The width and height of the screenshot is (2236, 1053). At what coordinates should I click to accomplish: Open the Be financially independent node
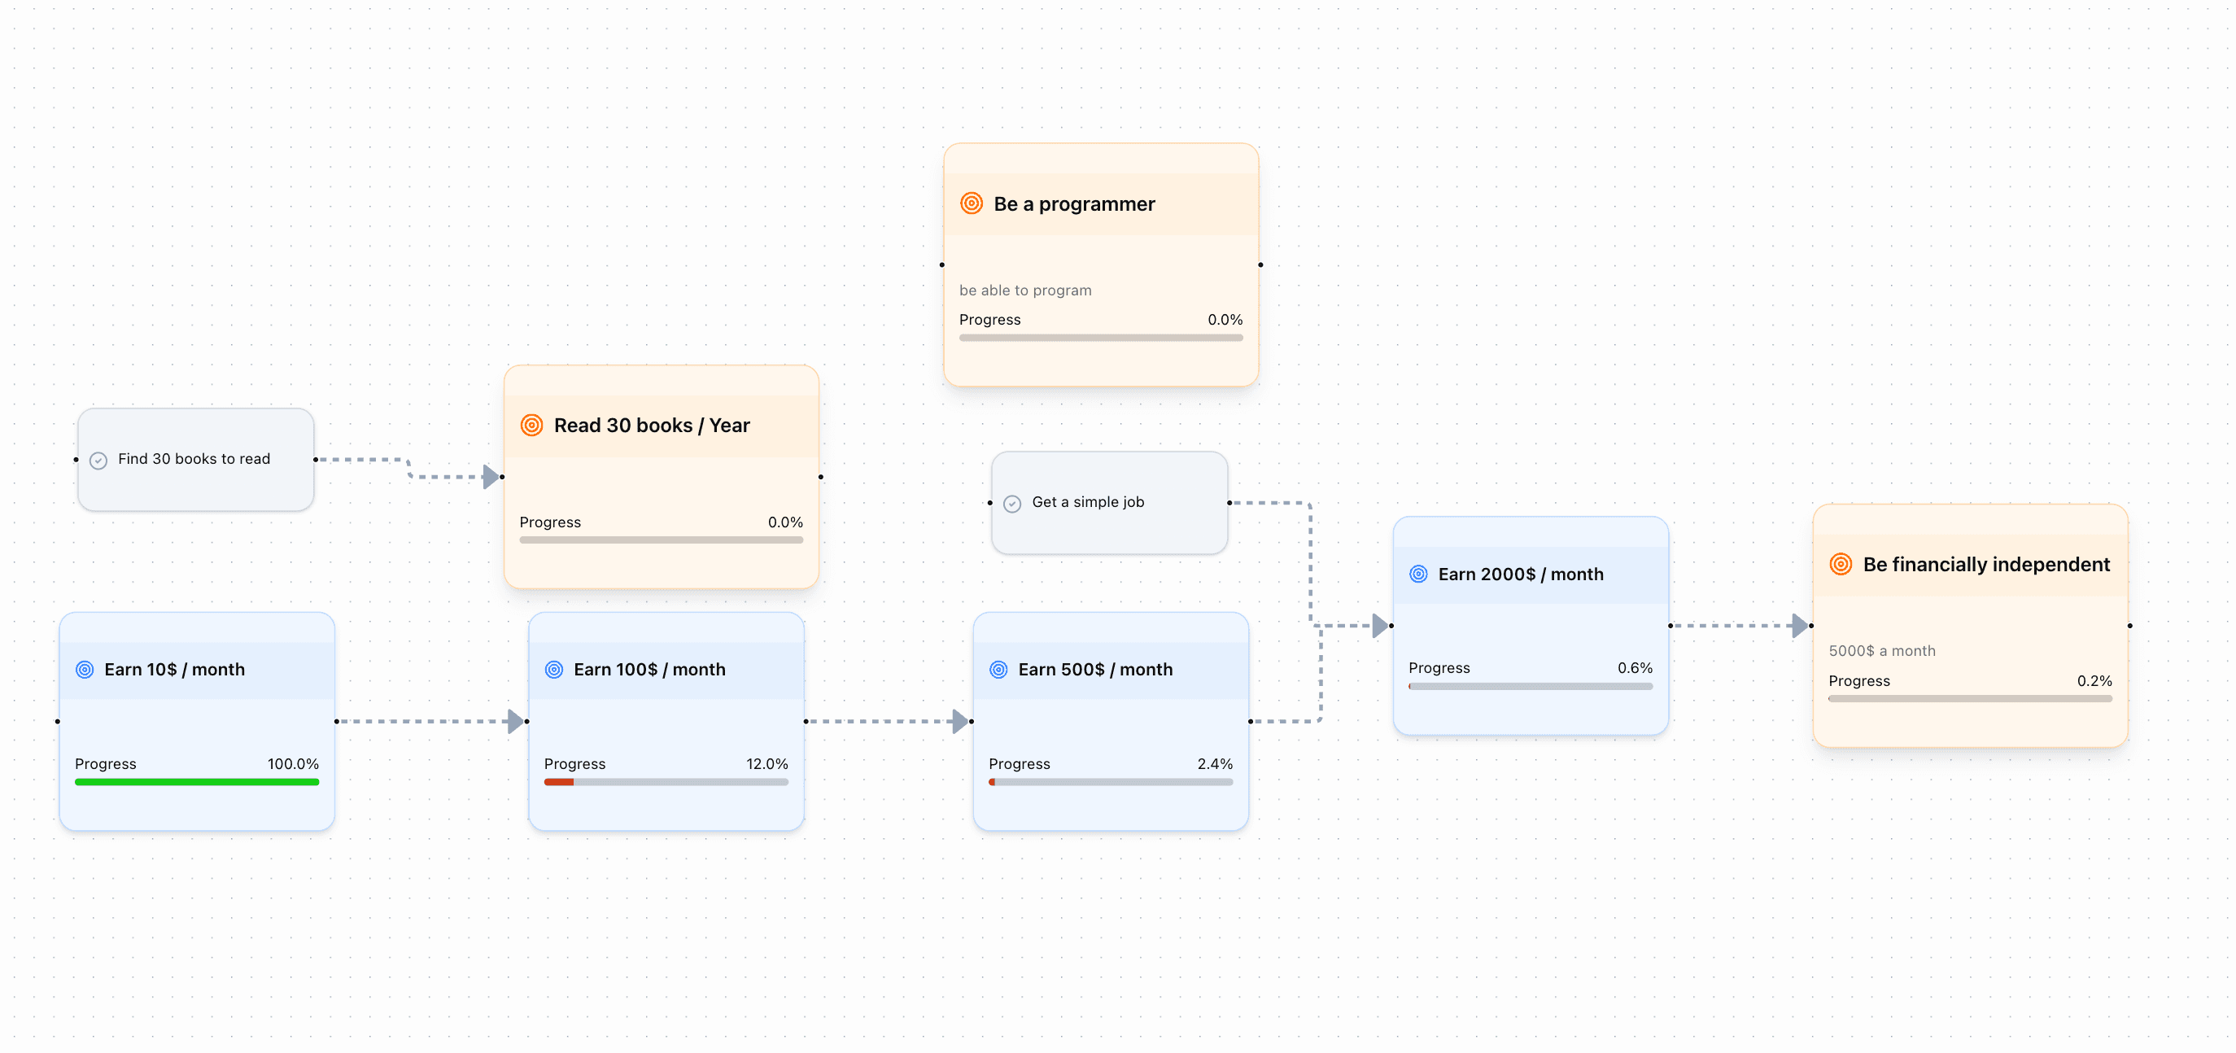pos(1971,625)
